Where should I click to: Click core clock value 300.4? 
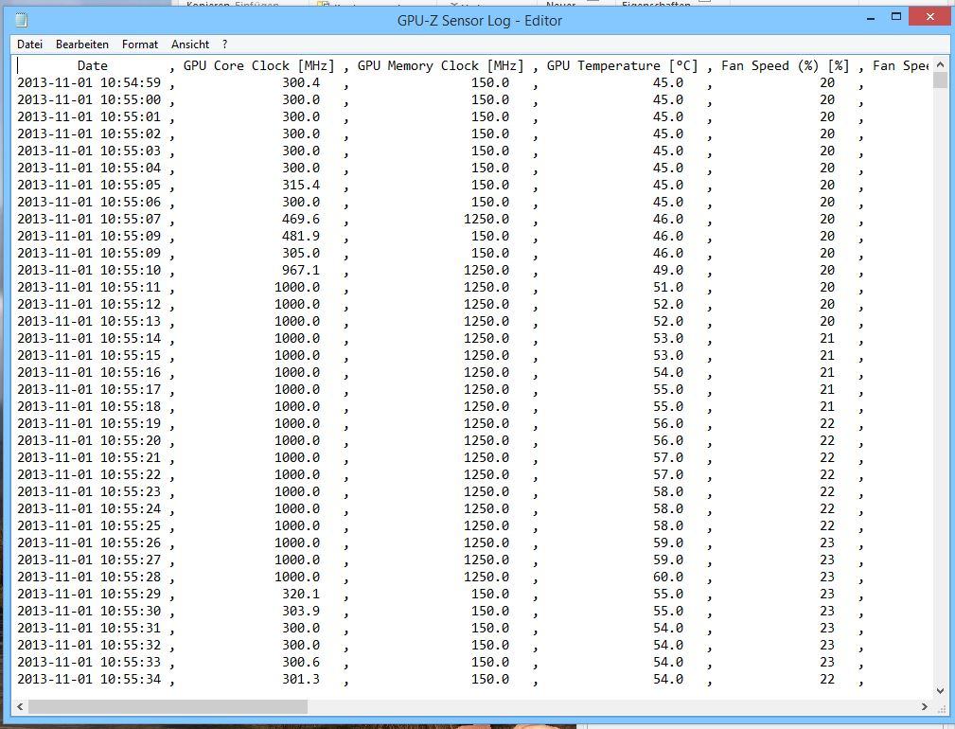[301, 82]
